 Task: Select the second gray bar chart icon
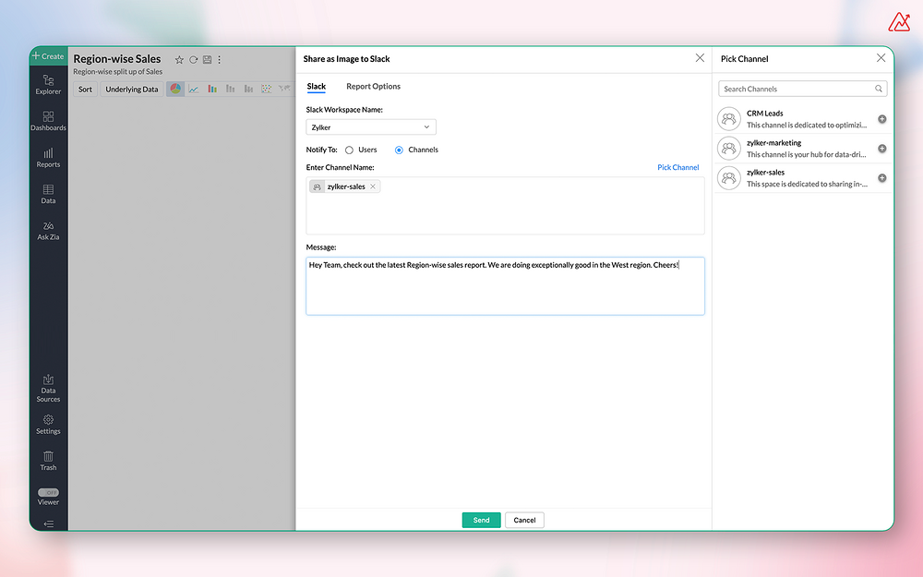point(248,89)
